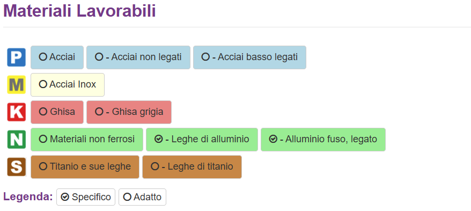This screenshot has width=471, height=211.
Task: Click the Titanio e sue leghe tag
Action: (x=85, y=167)
